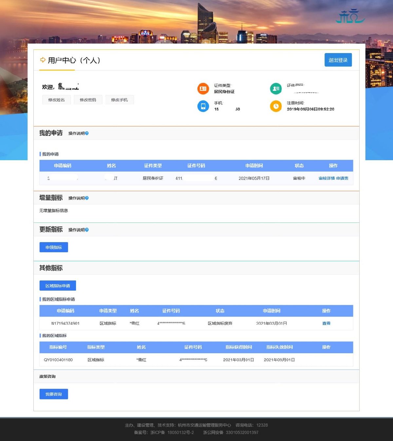Click the yellow registration time clock icon
Viewport: 393px width, 441px height.
(x=276, y=106)
